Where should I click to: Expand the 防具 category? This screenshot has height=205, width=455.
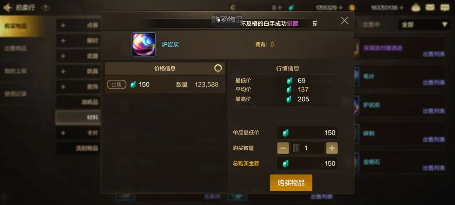[78, 71]
